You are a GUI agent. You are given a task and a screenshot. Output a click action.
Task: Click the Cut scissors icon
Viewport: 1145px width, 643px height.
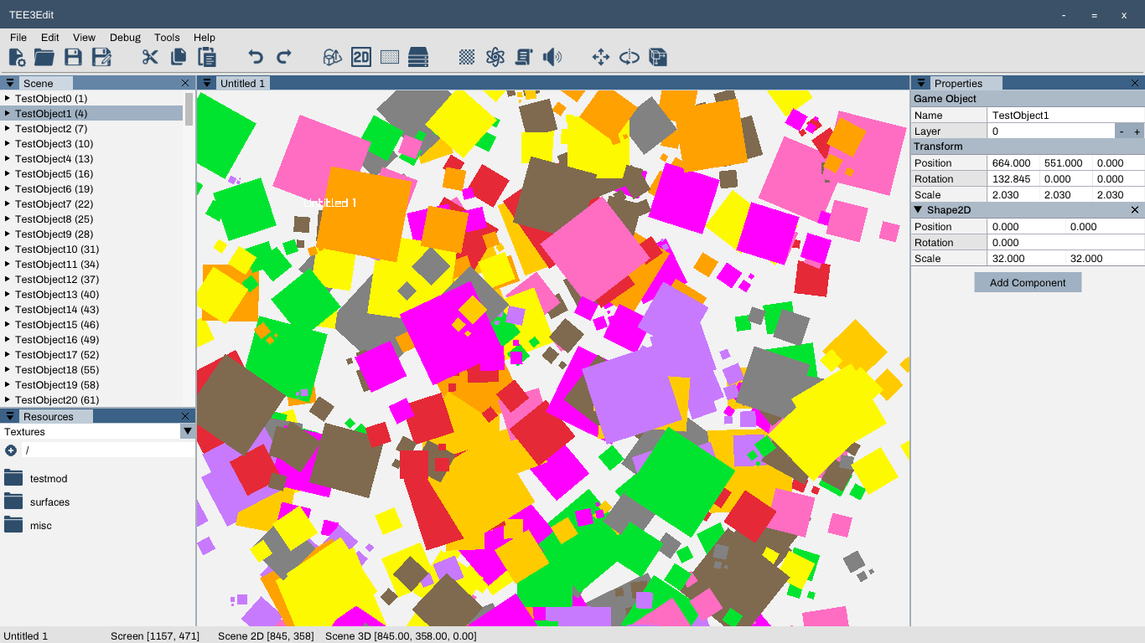tap(150, 57)
